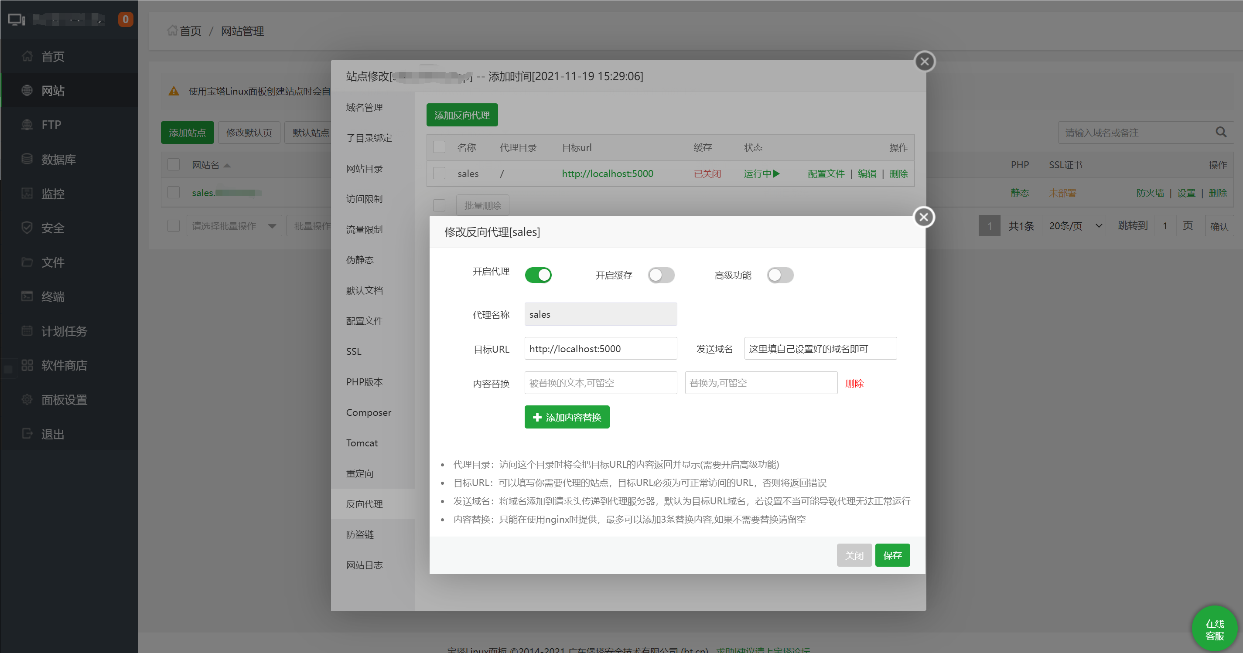Toggle the 开启代理 proxy switch on

pyautogui.click(x=539, y=273)
